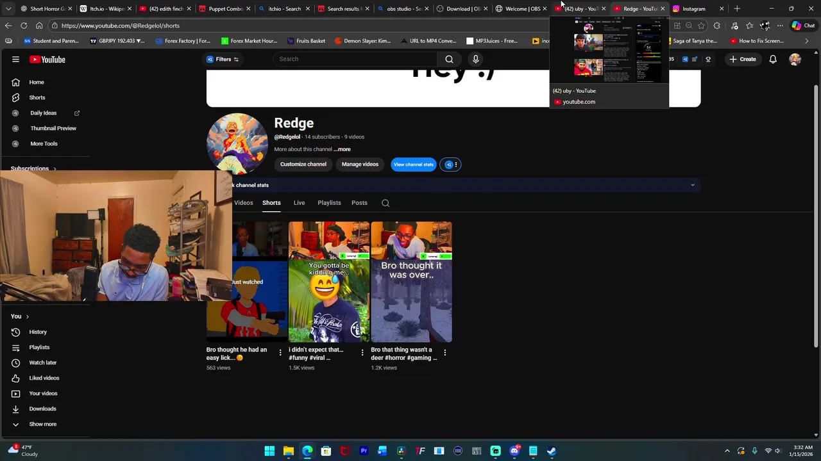821x461 pixels.
Task: Switch to Videos channel tab
Action: pos(243,202)
